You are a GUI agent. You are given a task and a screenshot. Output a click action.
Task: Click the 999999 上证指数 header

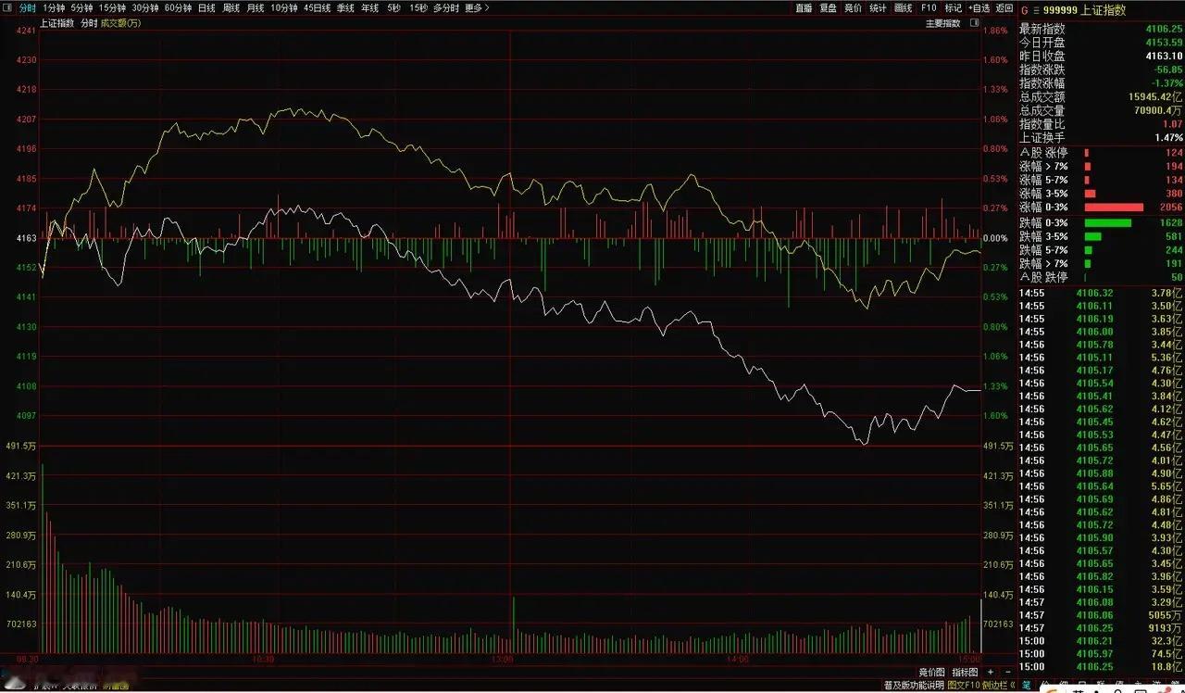tap(1084, 10)
